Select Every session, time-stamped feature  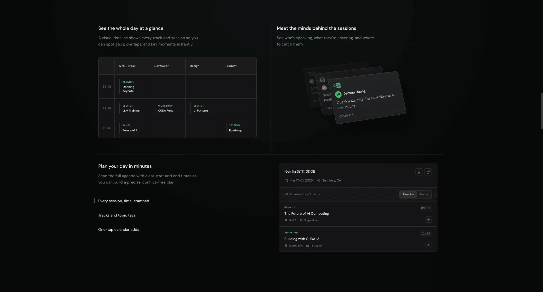(124, 201)
